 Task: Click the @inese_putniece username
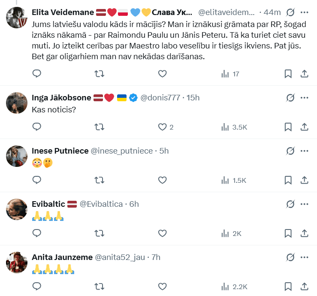[x=122, y=151]
